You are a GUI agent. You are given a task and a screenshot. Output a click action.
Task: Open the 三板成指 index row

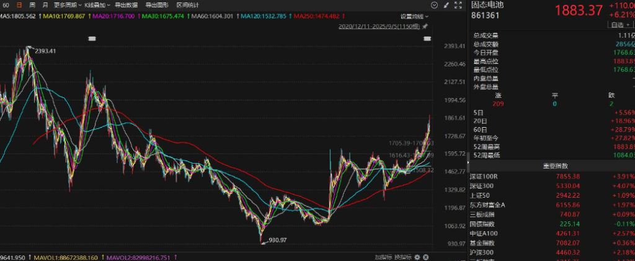(x=553, y=215)
